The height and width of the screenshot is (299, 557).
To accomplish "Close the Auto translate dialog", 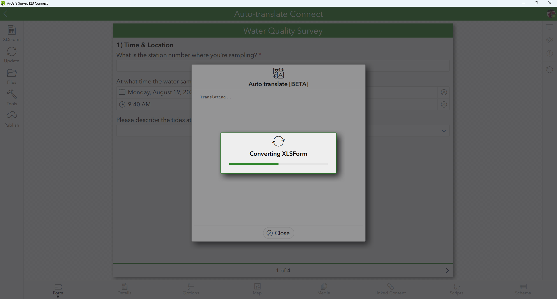I will tap(278, 233).
